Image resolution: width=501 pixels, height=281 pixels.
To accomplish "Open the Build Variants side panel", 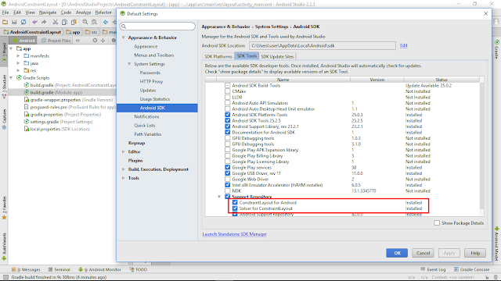I will [4, 247].
